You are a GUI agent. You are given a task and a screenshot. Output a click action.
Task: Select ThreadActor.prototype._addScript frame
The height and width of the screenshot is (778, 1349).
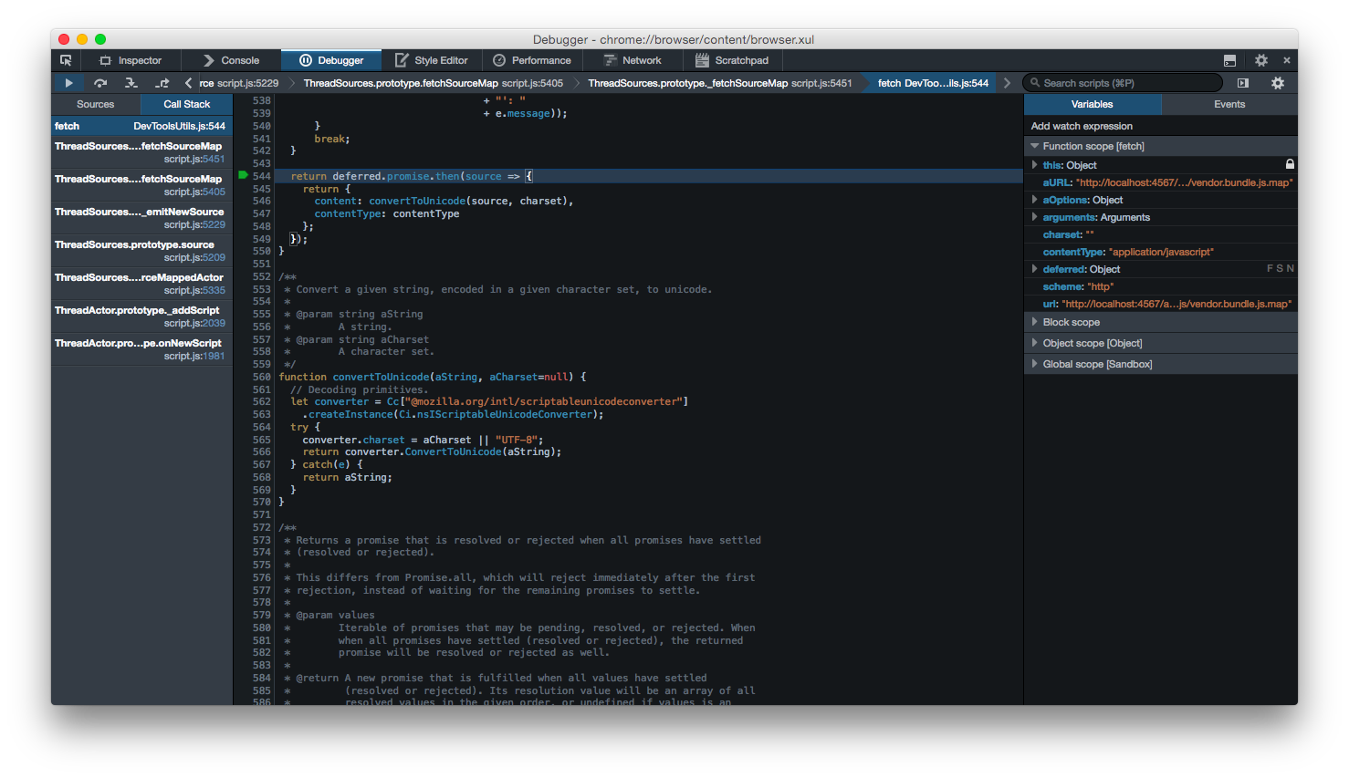tap(141, 316)
